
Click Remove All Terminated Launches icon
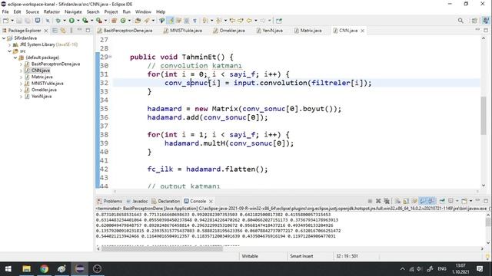[x=387, y=201]
